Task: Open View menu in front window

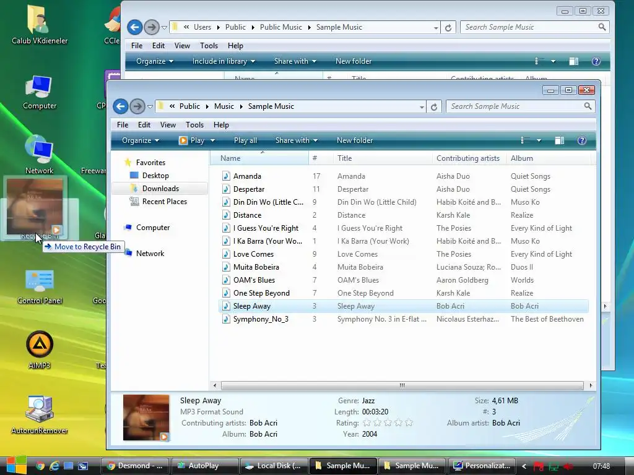Action: pos(168,125)
